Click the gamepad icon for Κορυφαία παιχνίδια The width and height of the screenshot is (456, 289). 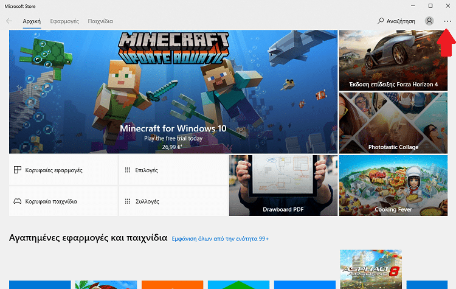pos(18,201)
